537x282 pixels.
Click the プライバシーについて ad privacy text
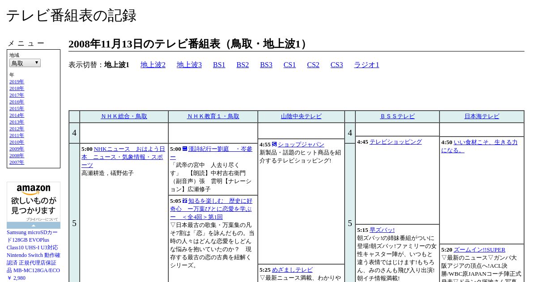coord(42,219)
